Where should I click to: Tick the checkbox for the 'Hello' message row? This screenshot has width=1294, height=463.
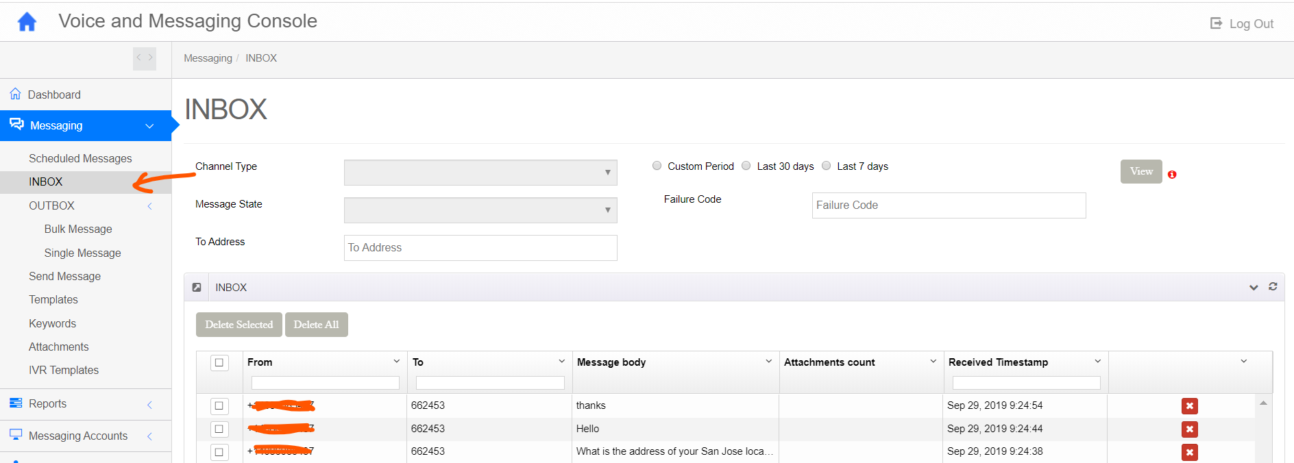(219, 429)
